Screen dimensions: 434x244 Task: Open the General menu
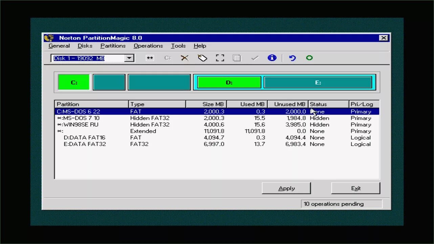[x=59, y=46]
